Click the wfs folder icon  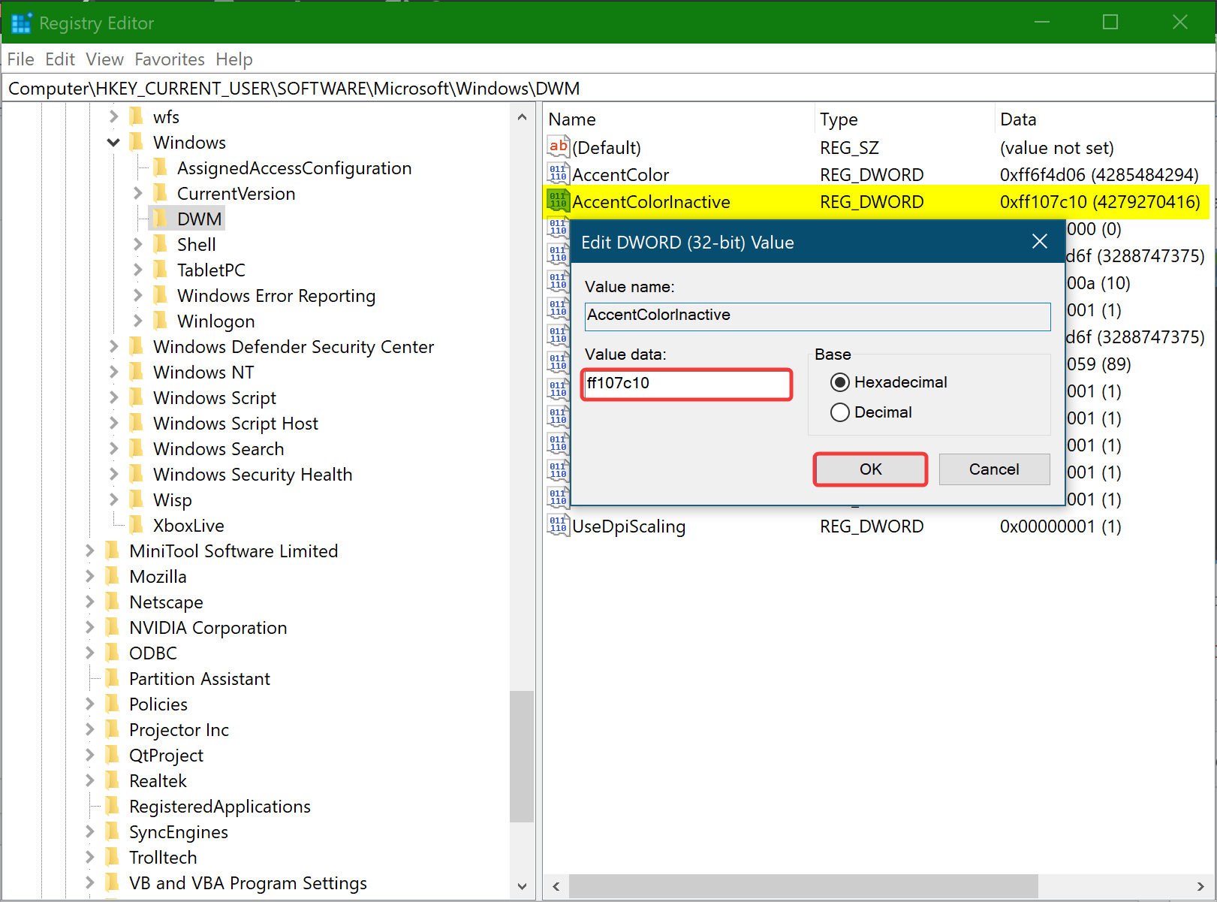(x=136, y=116)
